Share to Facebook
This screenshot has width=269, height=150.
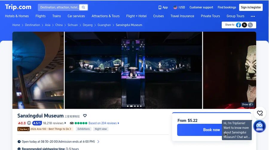click(x=239, y=25)
